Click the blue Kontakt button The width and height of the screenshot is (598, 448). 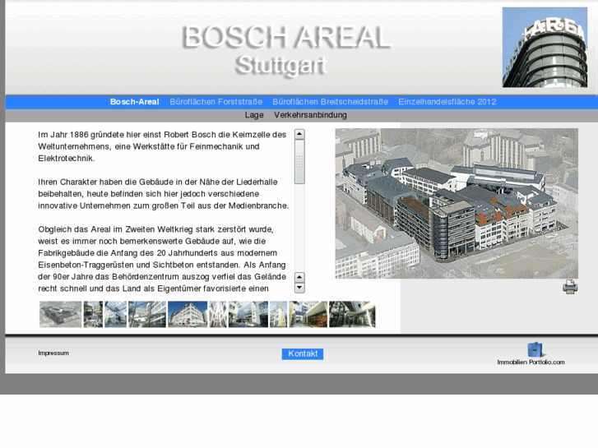coord(303,353)
